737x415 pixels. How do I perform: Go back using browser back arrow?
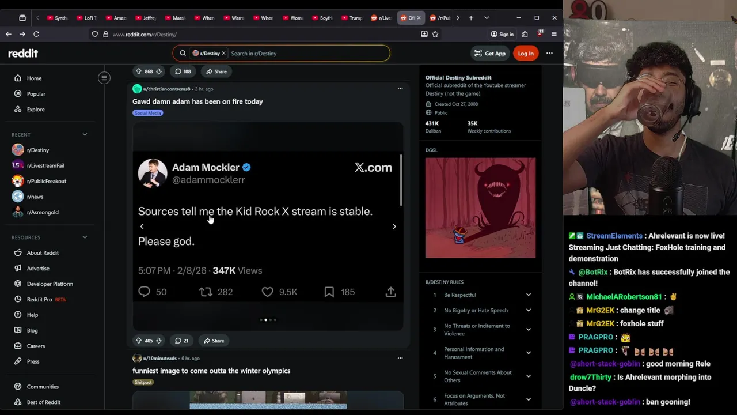pos(9,34)
